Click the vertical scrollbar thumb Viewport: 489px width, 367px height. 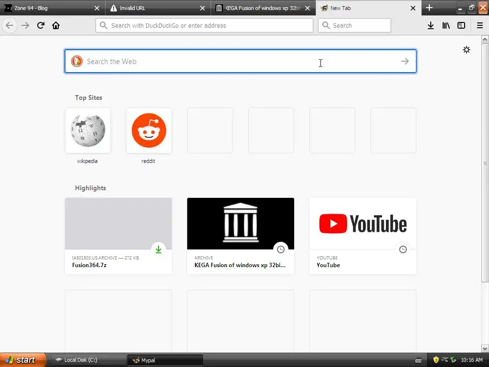(x=485, y=163)
